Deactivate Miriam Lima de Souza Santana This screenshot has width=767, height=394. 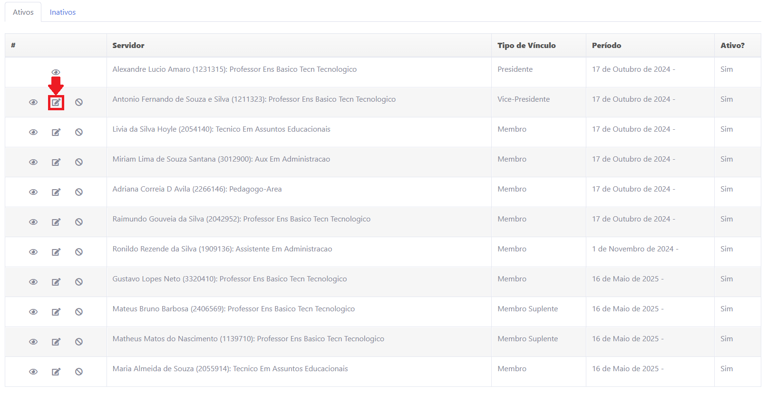pos(79,162)
